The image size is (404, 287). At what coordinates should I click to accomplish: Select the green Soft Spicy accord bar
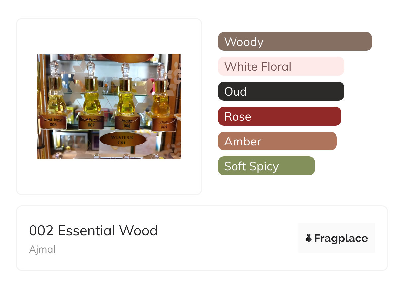266,166
